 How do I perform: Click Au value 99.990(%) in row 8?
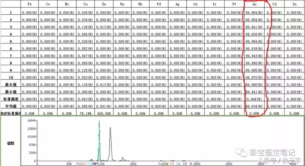tap(254, 63)
